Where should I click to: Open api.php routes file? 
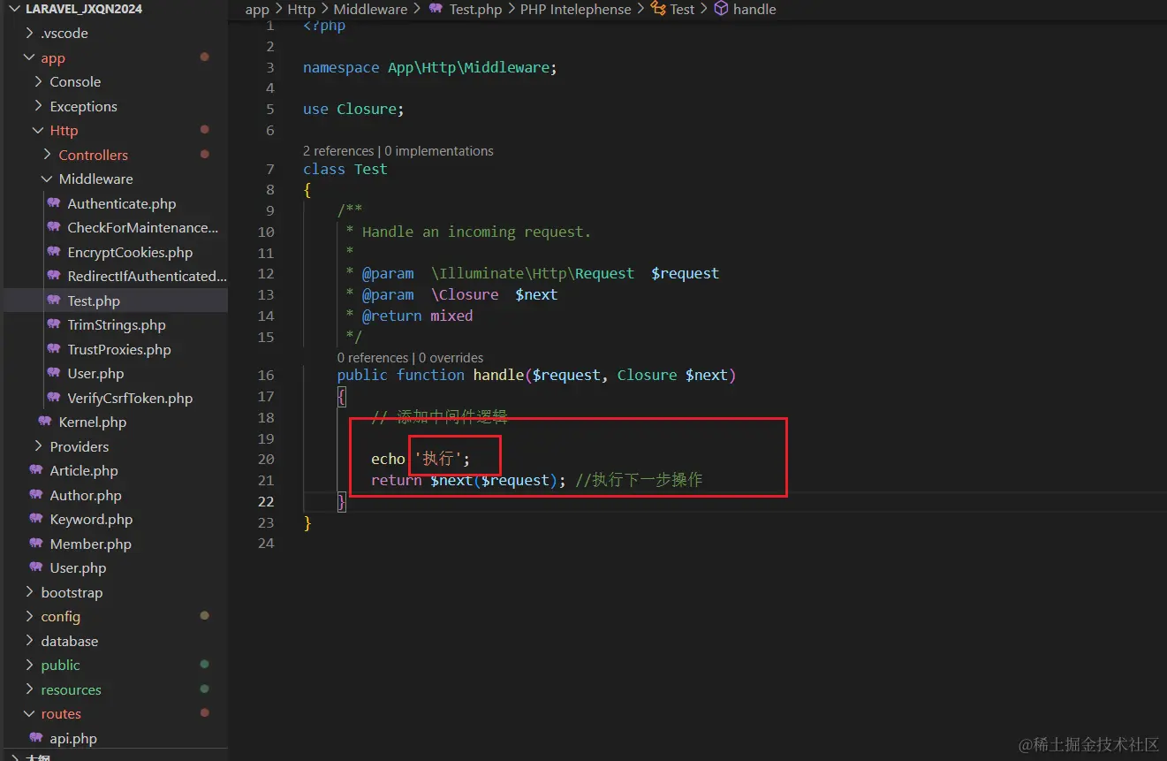(73, 738)
